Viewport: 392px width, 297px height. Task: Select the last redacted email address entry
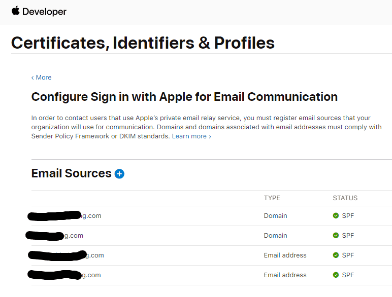point(64,275)
